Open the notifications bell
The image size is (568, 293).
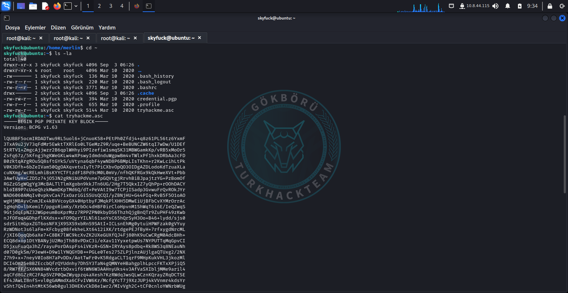(x=508, y=6)
